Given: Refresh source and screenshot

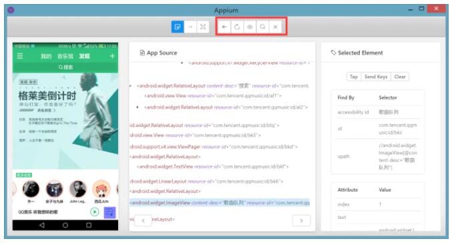Looking at the screenshot, I should pyautogui.click(x=237, y=27).
